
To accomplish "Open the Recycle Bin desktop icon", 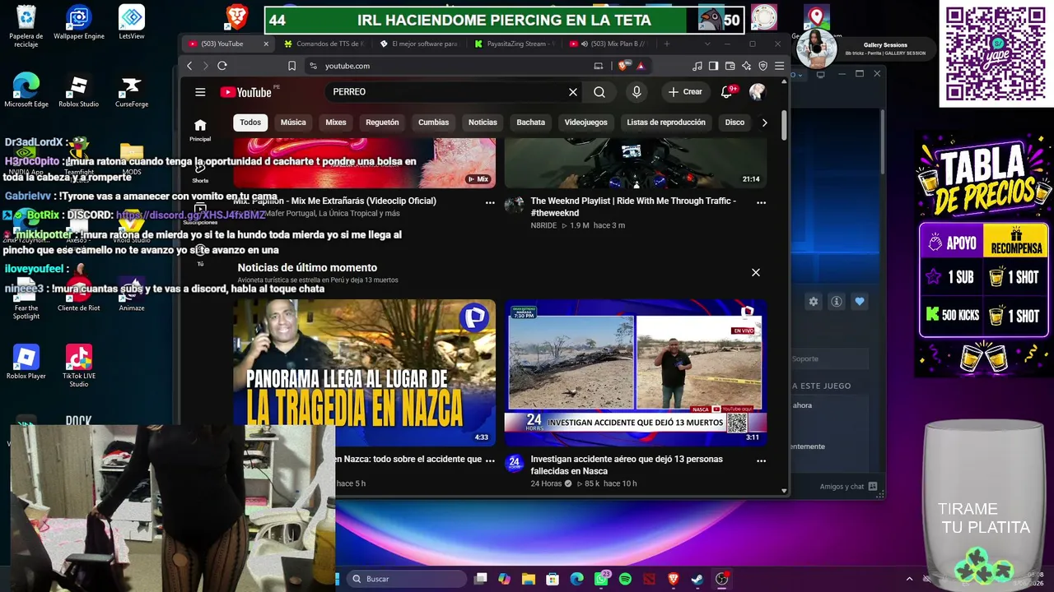I will 26,26.
